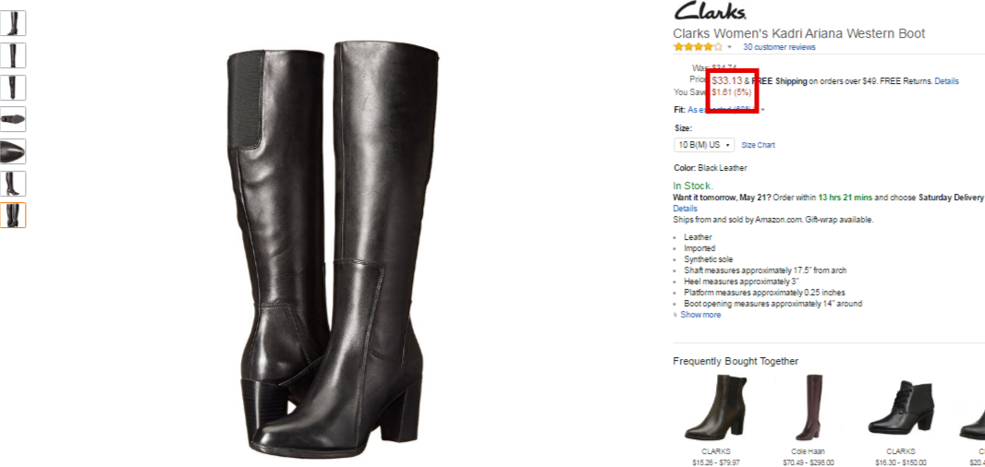Click the Clarks brand logo
Viewport: 985px width, 467px height.
710,11
